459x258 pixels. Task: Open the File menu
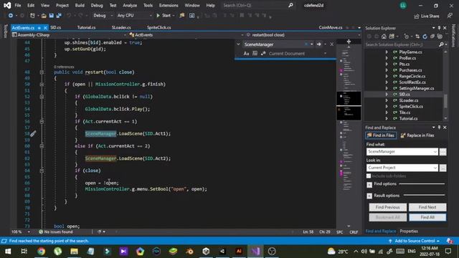click(x=18, y=5)
